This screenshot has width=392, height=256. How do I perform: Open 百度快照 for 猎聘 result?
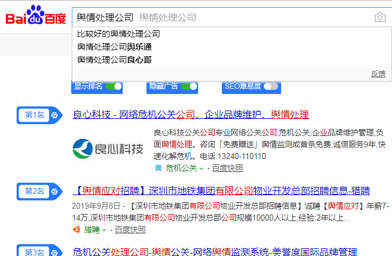[x=130, y=229]
